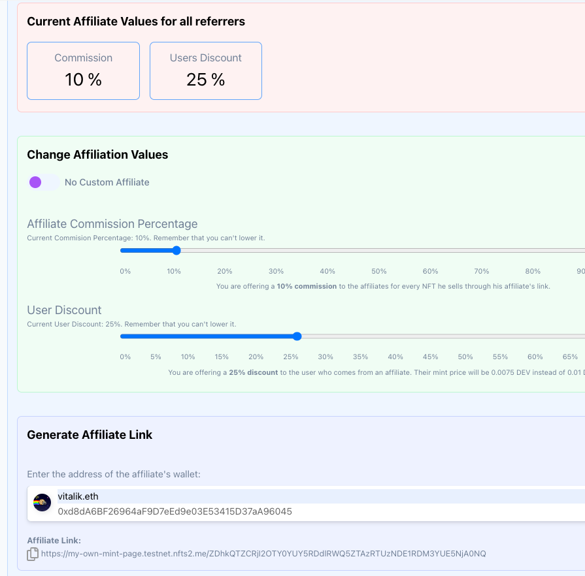Click the Commission 10 % value card

(x=83, y=71)
